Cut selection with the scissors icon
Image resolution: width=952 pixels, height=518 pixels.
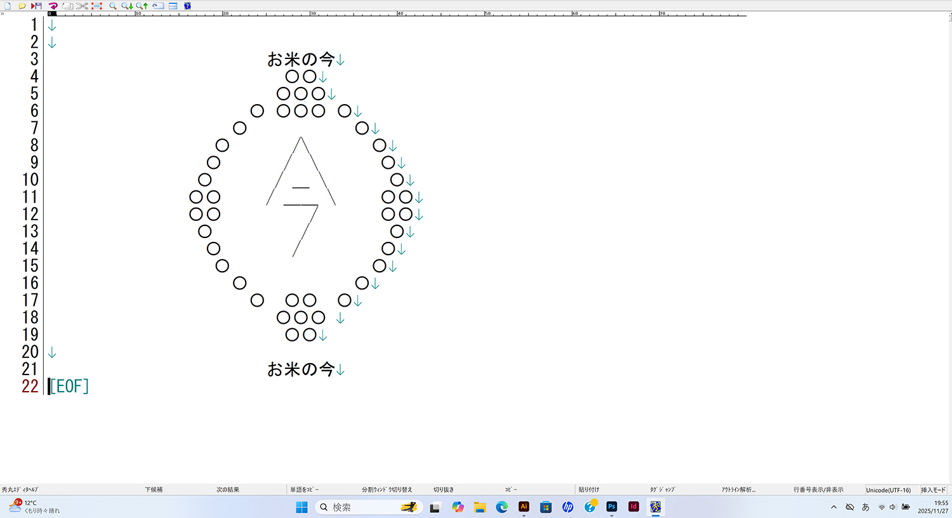pos(82,6)
